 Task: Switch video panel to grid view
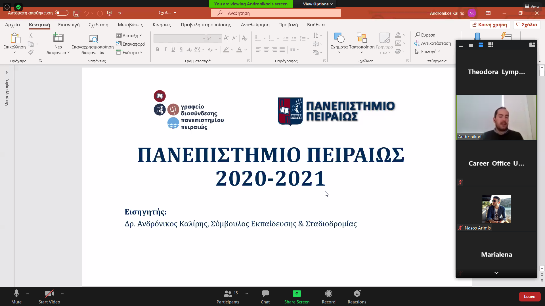click(x=491, y=45)
